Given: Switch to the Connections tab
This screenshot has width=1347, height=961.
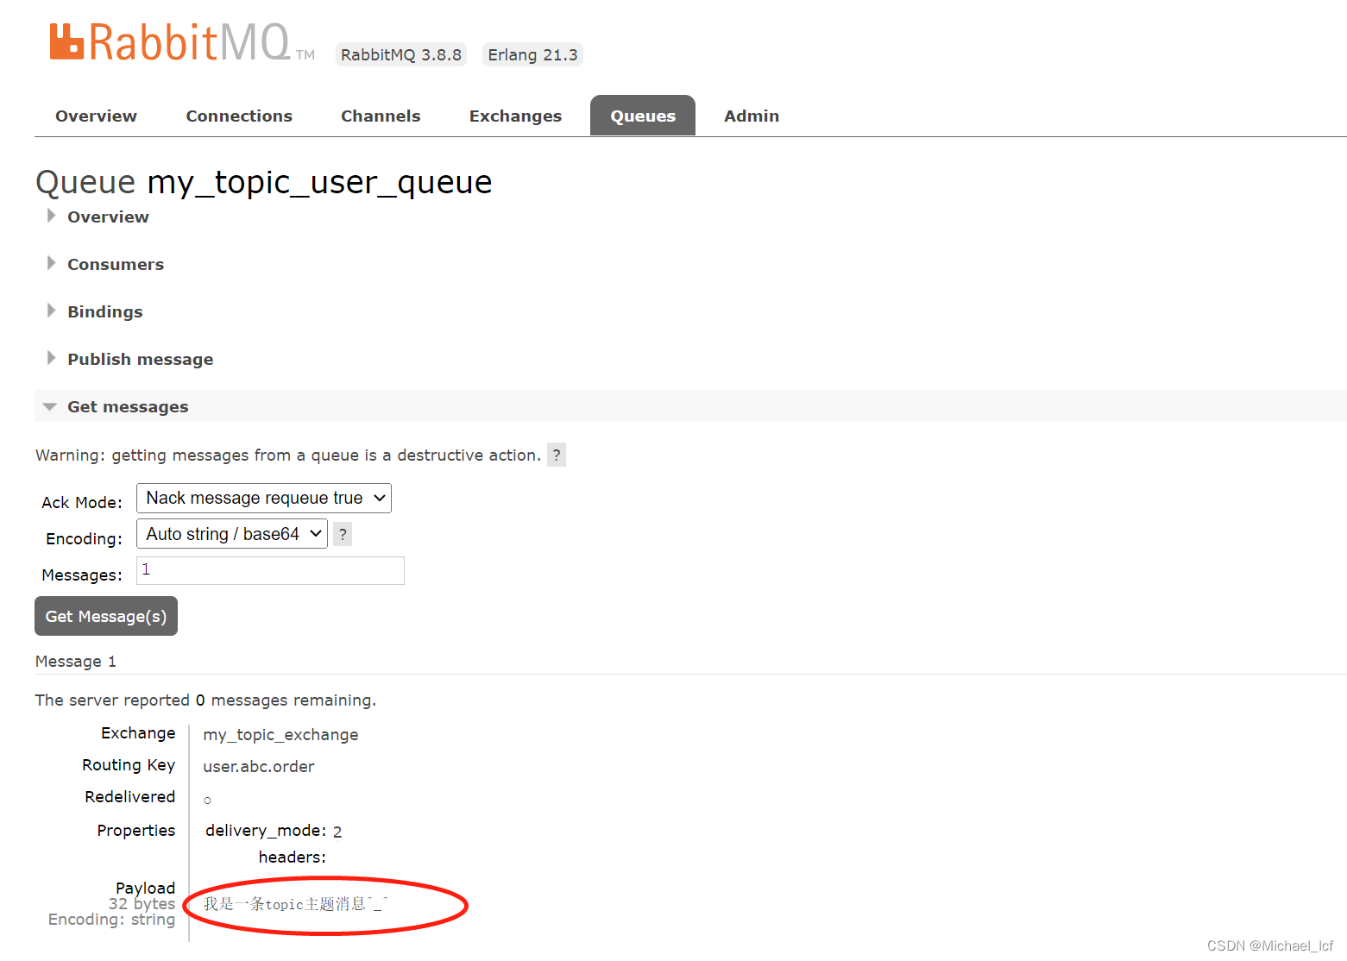Looking at the screenshot, I should pos(239,116).
